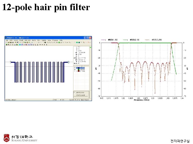Click the Open file toolbar icon

click(9, 42)
